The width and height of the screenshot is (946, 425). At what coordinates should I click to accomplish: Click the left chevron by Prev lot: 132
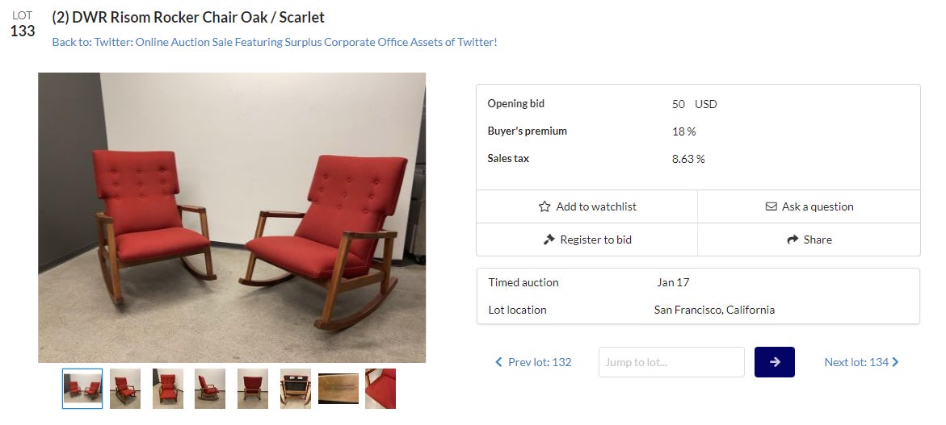pos(498,363)
